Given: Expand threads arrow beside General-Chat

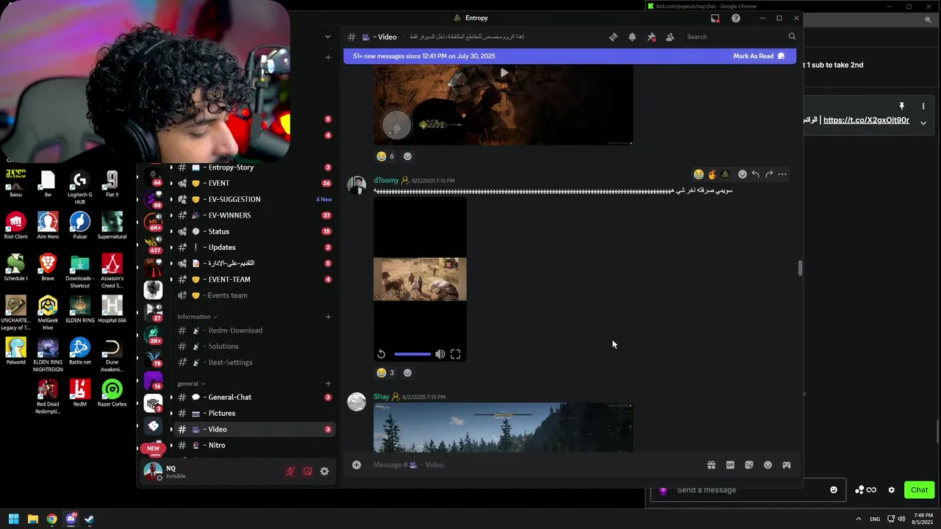Looking at the screenshot, I should point(171,397).
